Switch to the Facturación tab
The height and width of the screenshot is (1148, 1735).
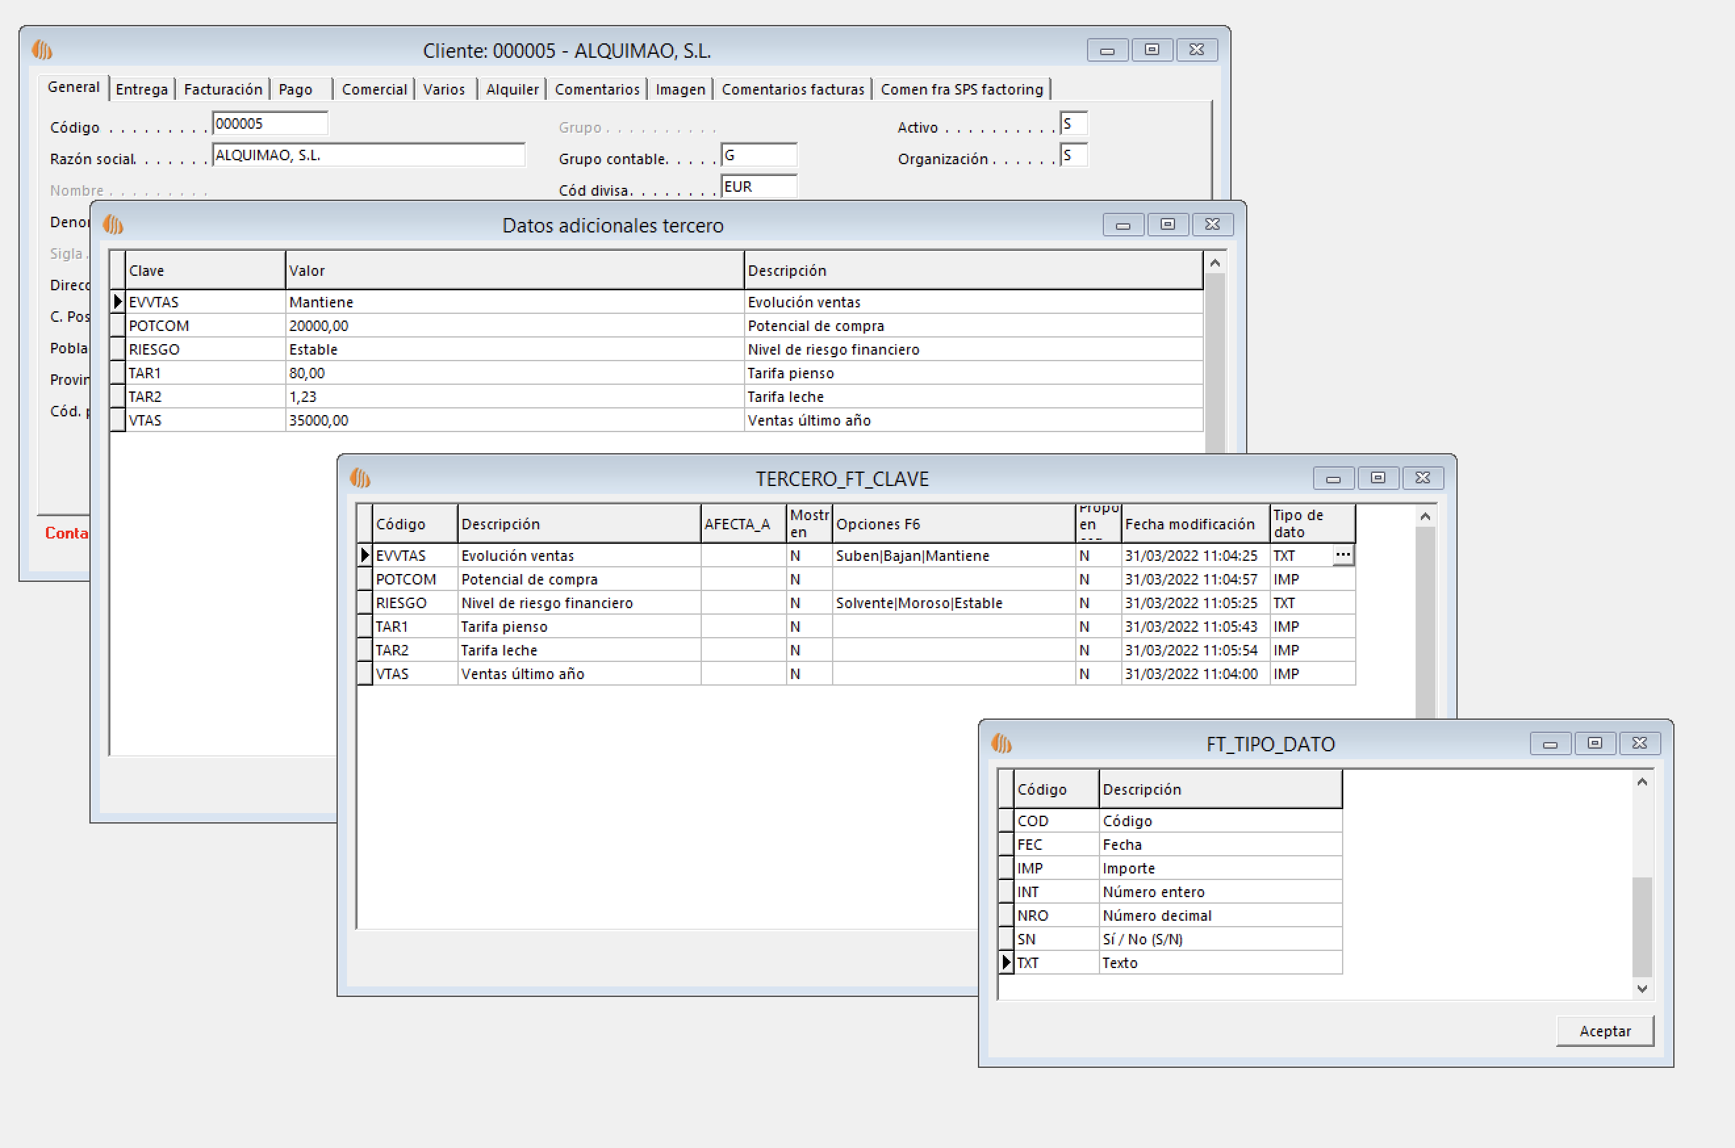tap(223, 89)
